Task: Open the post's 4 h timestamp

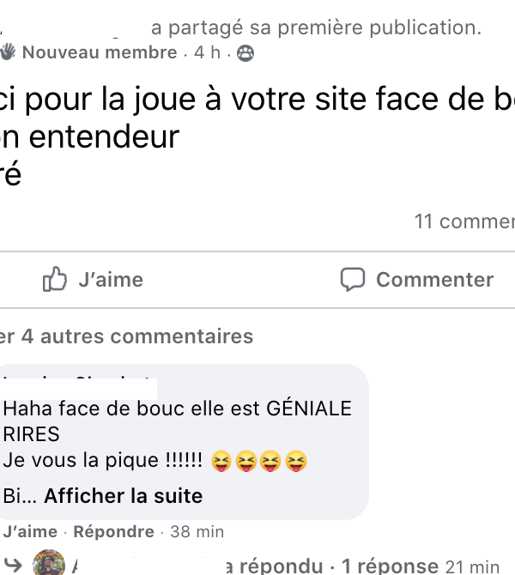Action: pyautogui.click(x=207, y=53)
